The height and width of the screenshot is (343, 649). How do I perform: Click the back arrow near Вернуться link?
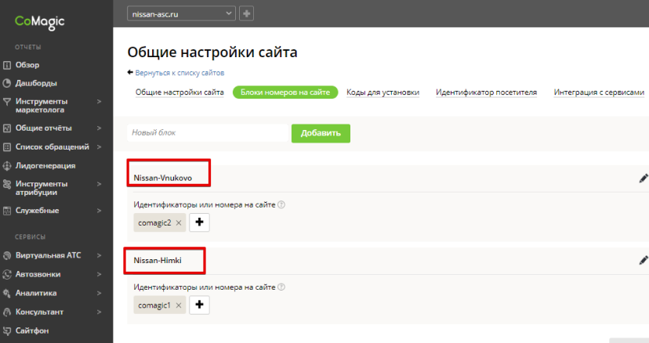point(130,72)
